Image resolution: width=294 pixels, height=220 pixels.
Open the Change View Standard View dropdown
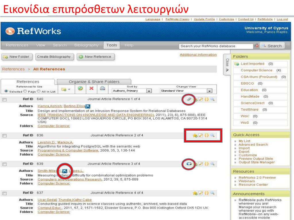coord(186,91)
